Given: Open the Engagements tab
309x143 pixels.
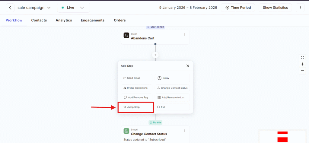Looking at the screenshot, I should (92, 20).
